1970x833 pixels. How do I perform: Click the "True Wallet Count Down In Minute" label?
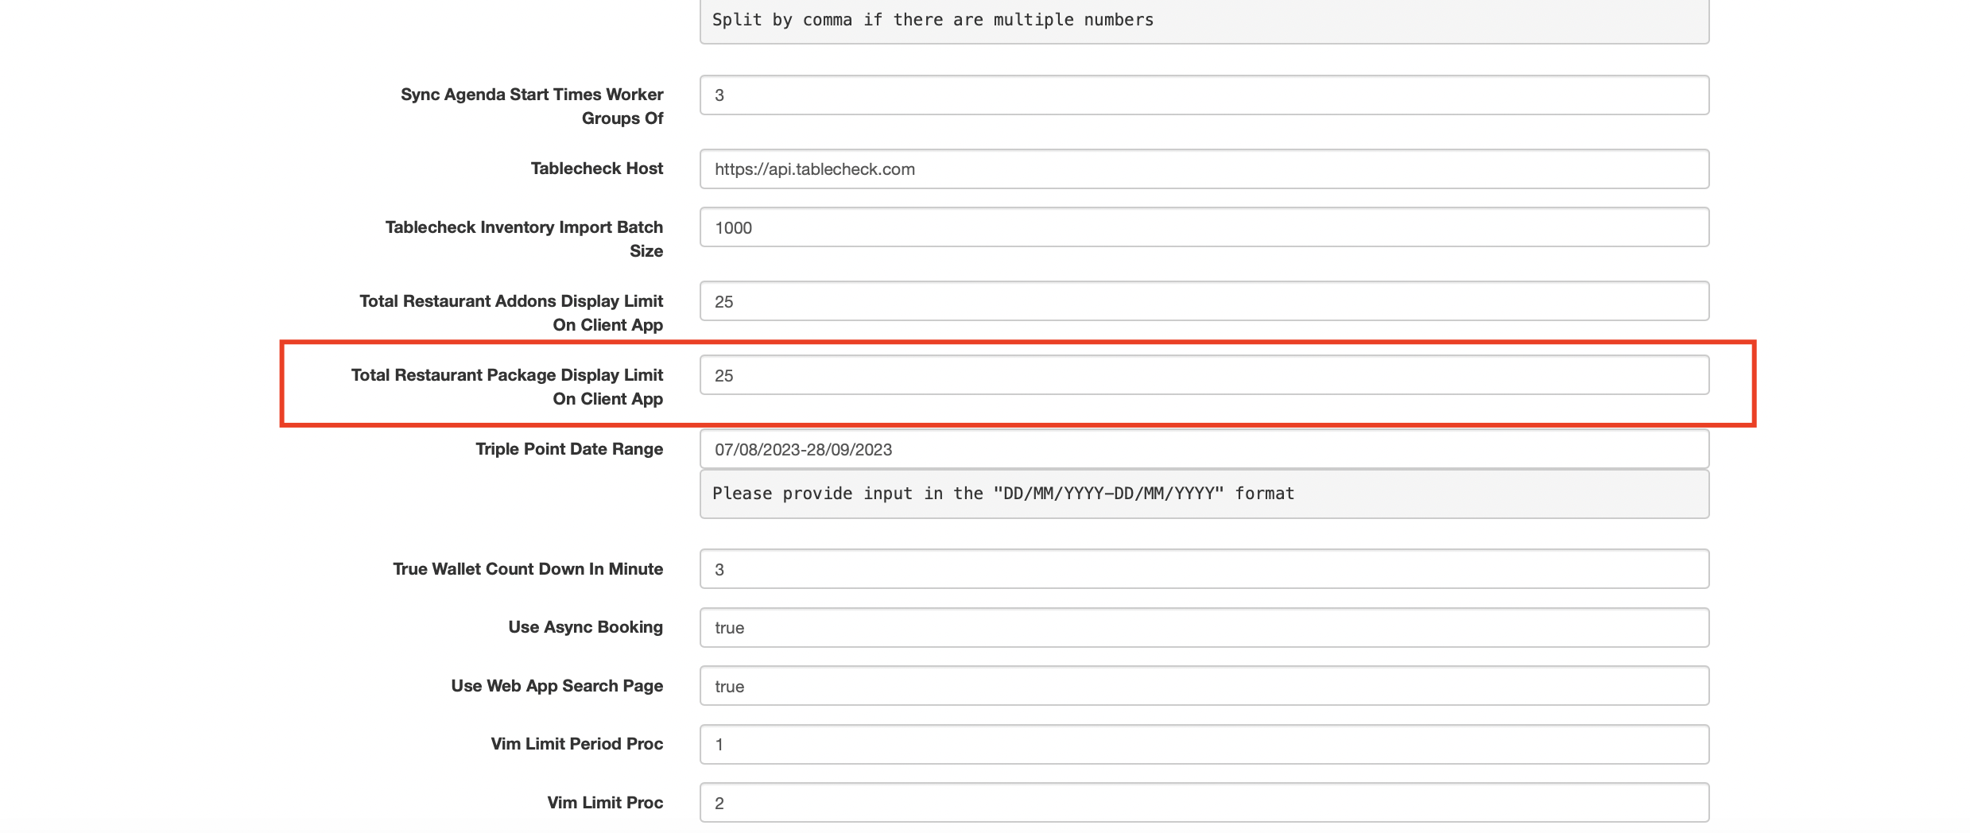pos(527,569)
